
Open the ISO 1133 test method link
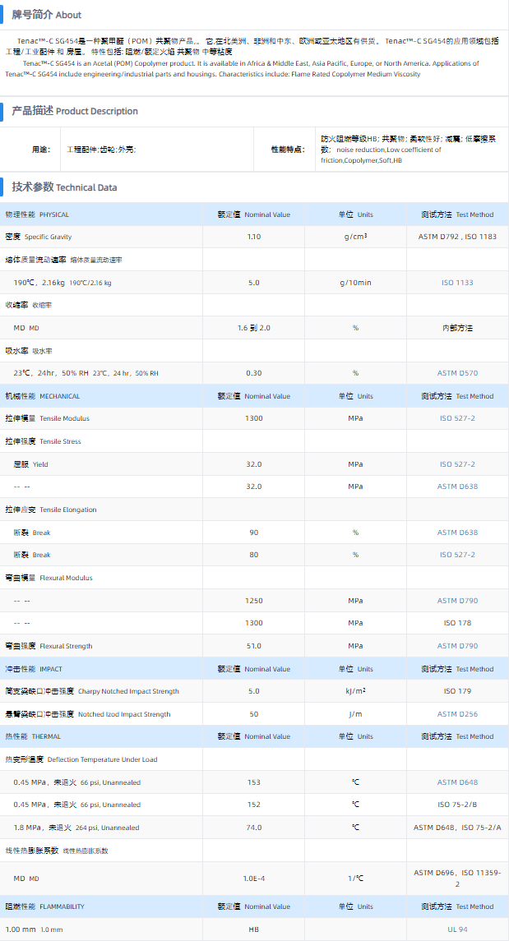click(x=457, y=283)
